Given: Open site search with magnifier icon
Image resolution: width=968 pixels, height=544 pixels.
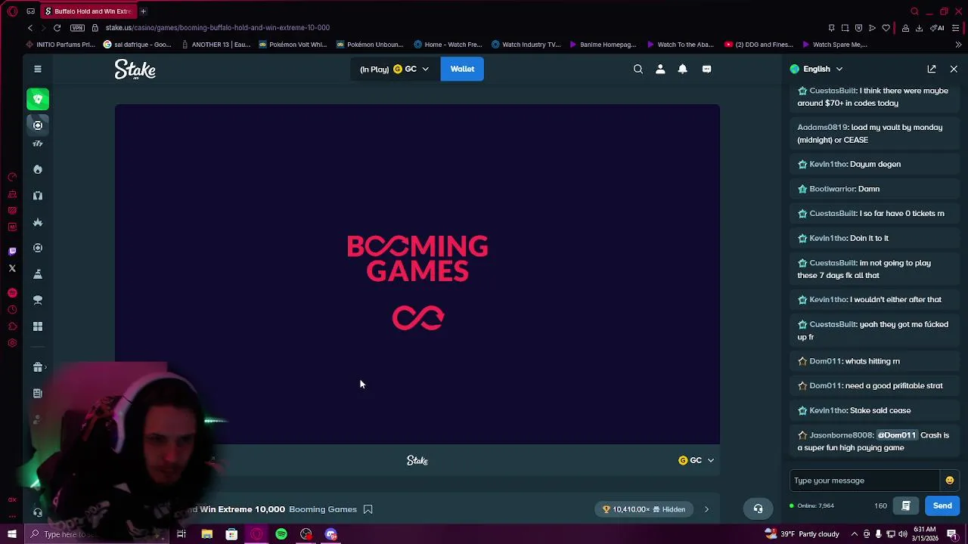Looking at the screenshot, I should tap(638, 69).
